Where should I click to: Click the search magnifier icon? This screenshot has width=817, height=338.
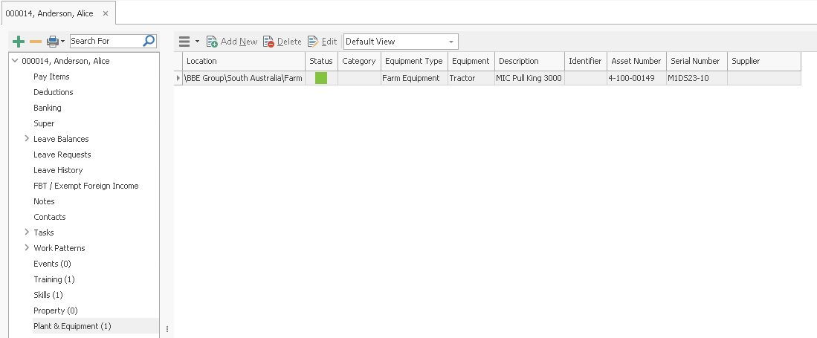coord(149,41)
